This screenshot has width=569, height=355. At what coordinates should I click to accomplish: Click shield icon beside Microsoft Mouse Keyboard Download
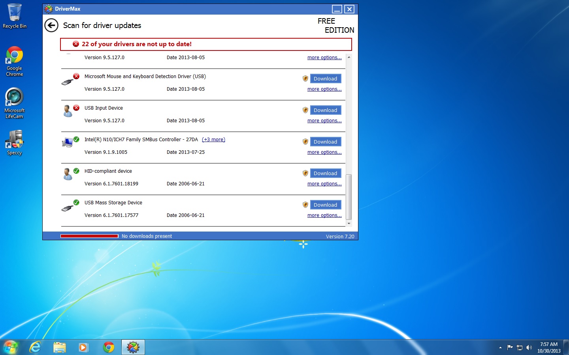point(305,78)
